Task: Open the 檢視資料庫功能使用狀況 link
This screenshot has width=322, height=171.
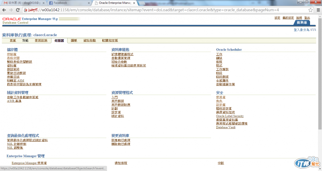Action: [x=128, y=65]
